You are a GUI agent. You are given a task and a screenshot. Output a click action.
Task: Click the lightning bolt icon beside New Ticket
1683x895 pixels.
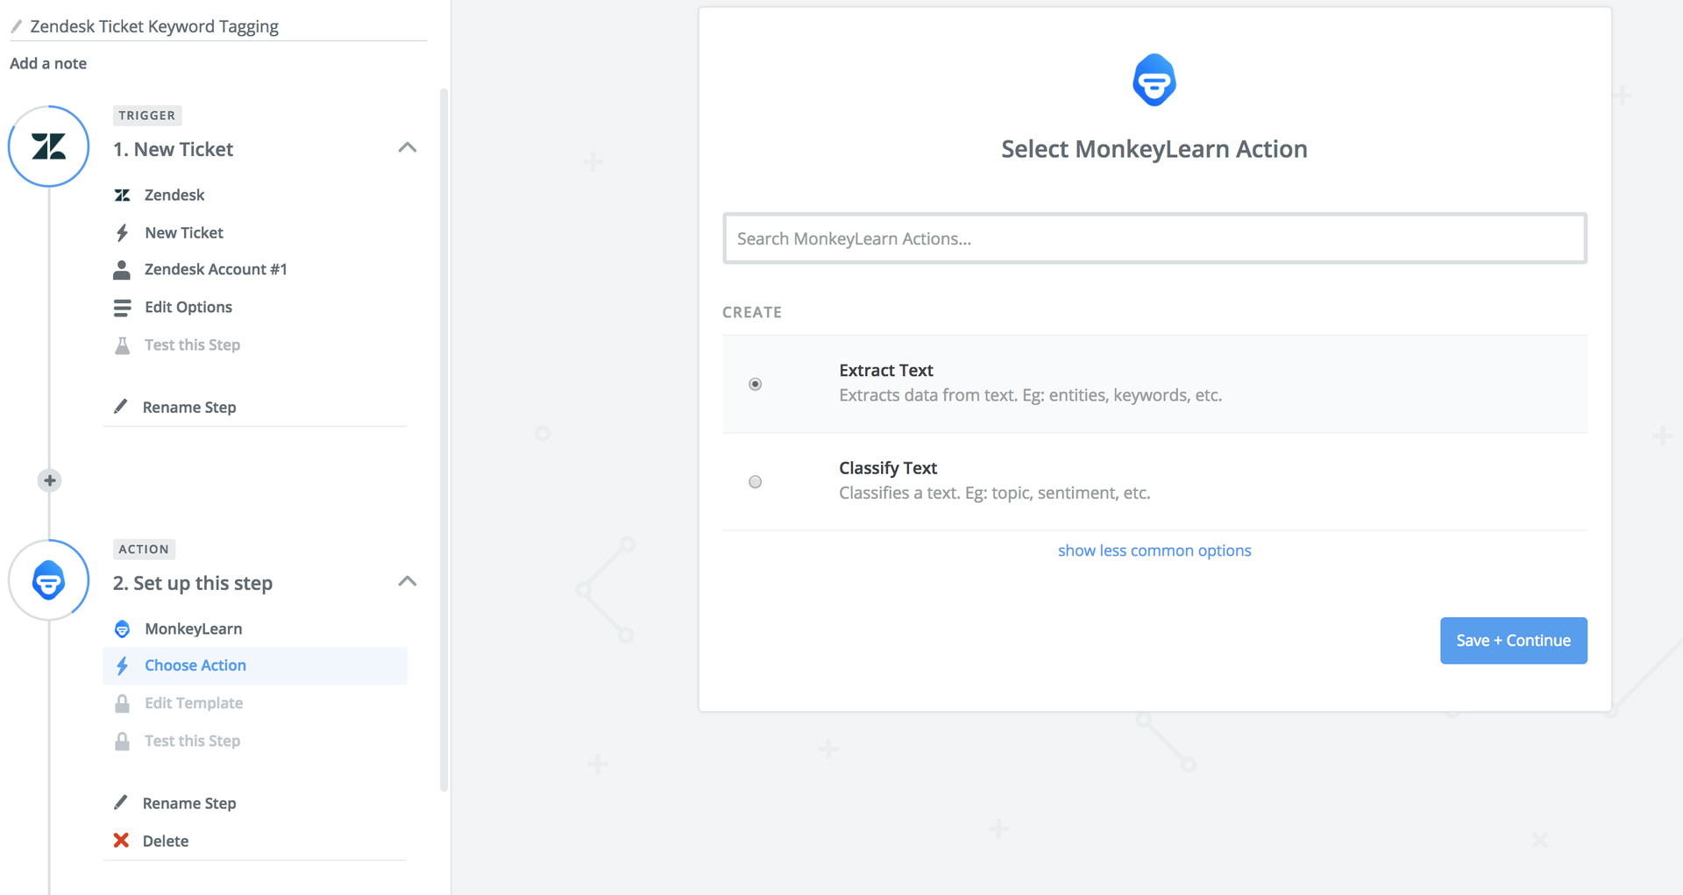[x=122, y=233]
